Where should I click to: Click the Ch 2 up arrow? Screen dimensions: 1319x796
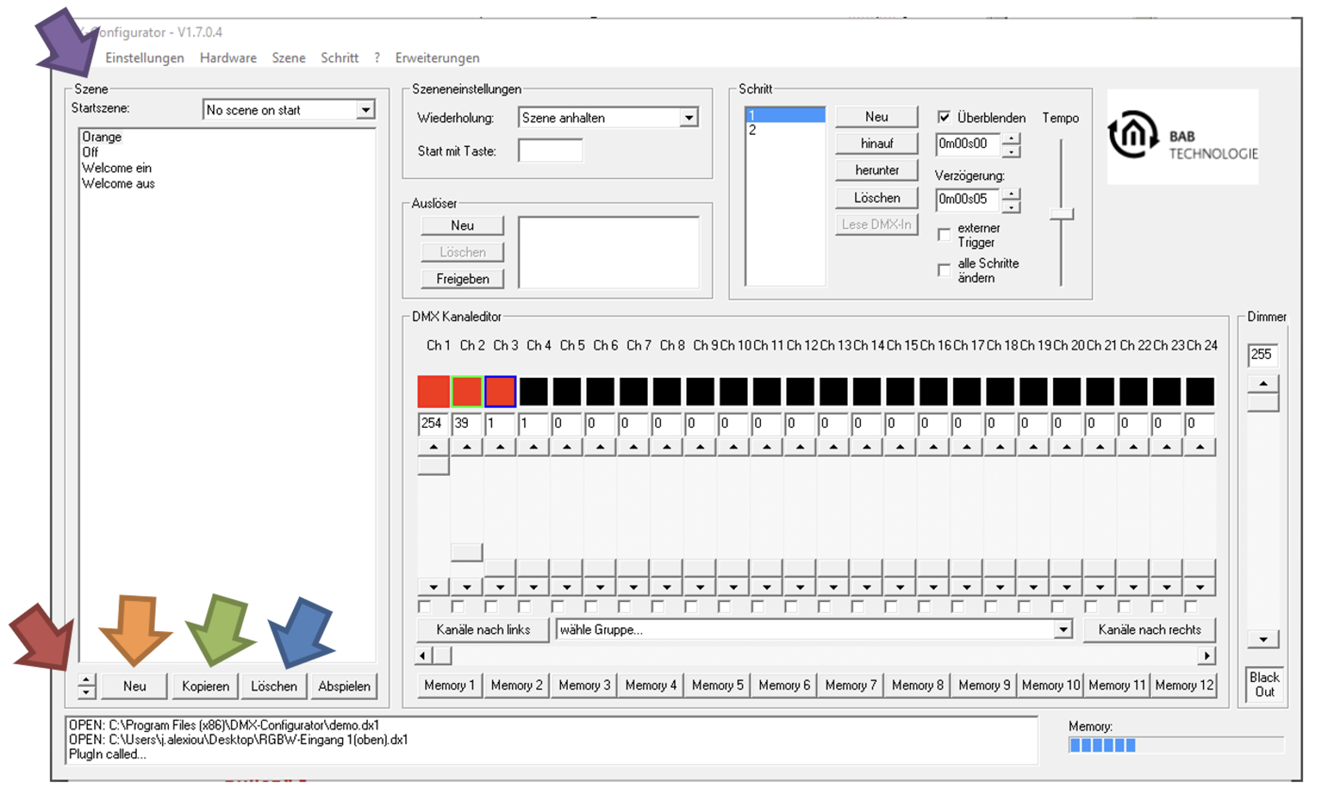pyautogui.click(x=466, y=447)
